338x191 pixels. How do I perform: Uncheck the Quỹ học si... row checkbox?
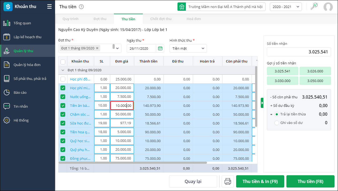[63, 141]
